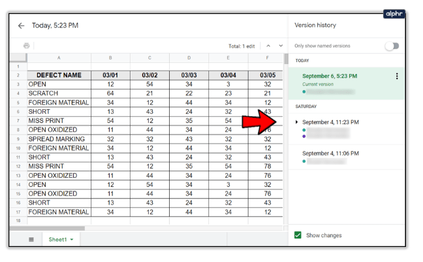Screen dimensions: 423x262
Task: Click the 03/02 column heading cell
Action: point(149,75)
